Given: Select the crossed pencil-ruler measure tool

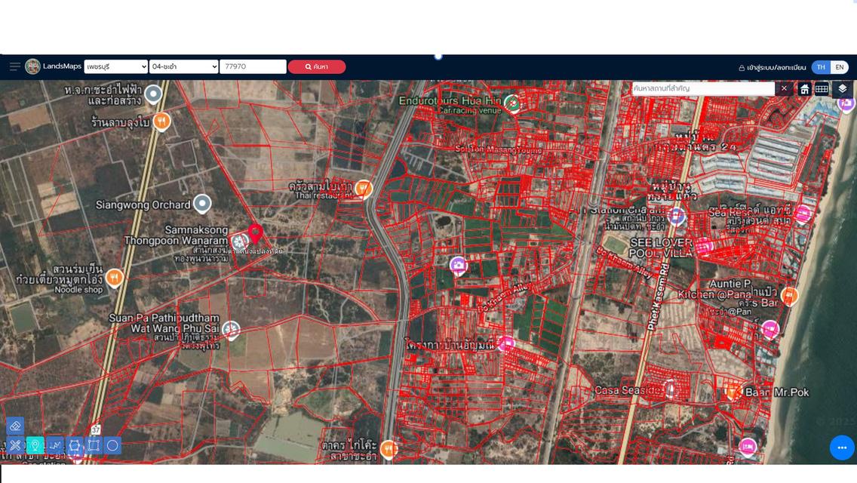Looking at the screenshot, I should coord(15,445).
